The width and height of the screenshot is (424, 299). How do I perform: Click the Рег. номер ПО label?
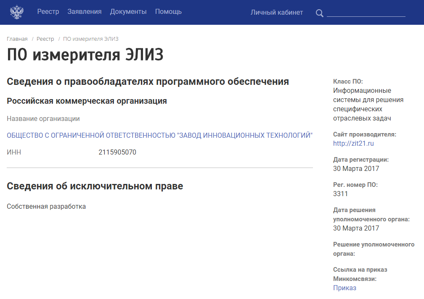[355, 185]
